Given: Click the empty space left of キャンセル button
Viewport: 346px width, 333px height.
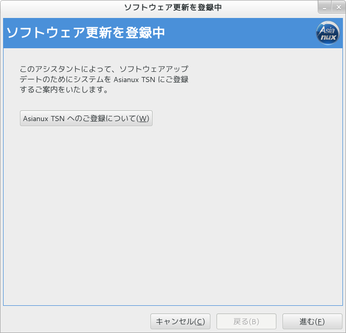Looking at the screenshot, I should pos(77,322).
